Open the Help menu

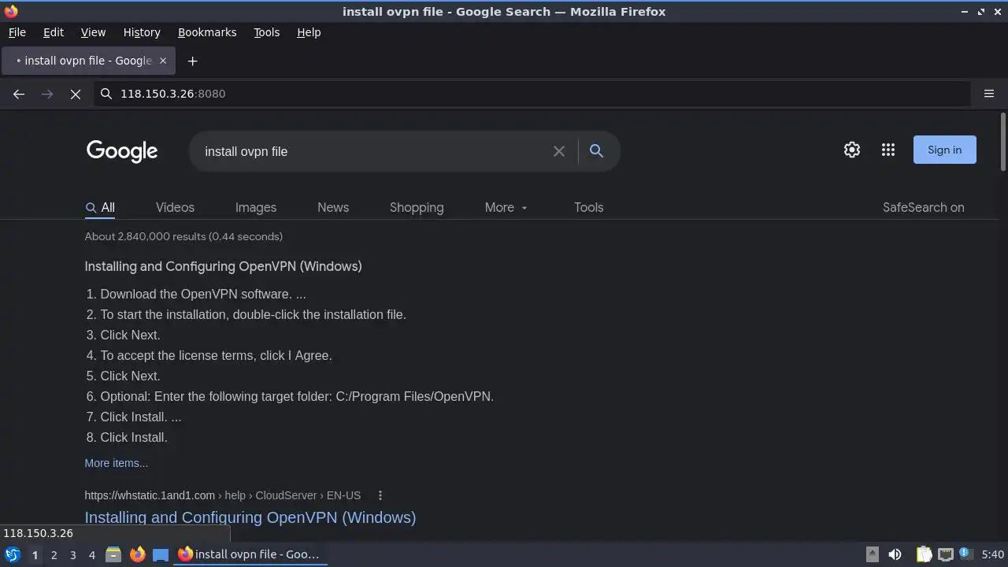(x=309, y=32)
